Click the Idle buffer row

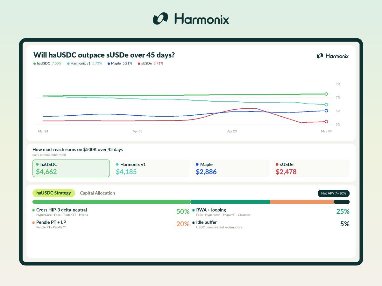click(271, 224)
